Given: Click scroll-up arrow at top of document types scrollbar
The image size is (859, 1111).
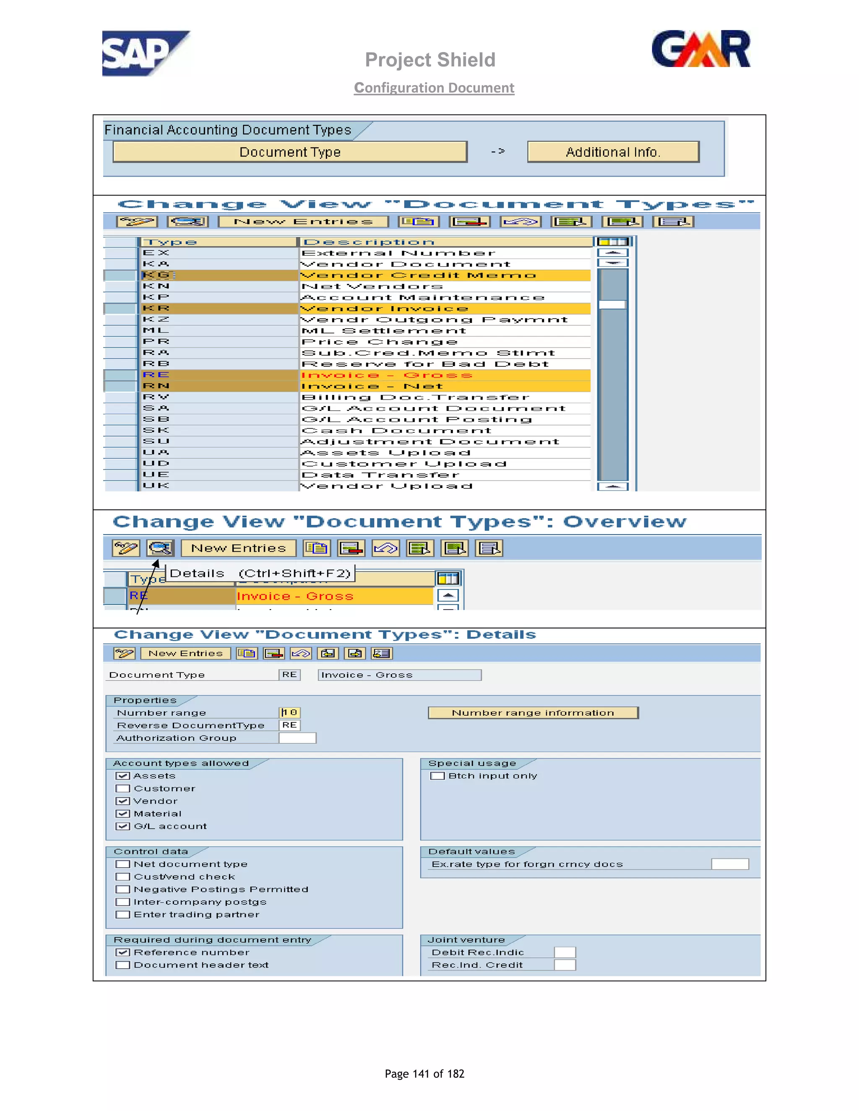Looking at the screenshot, I should tap(613, 252).
